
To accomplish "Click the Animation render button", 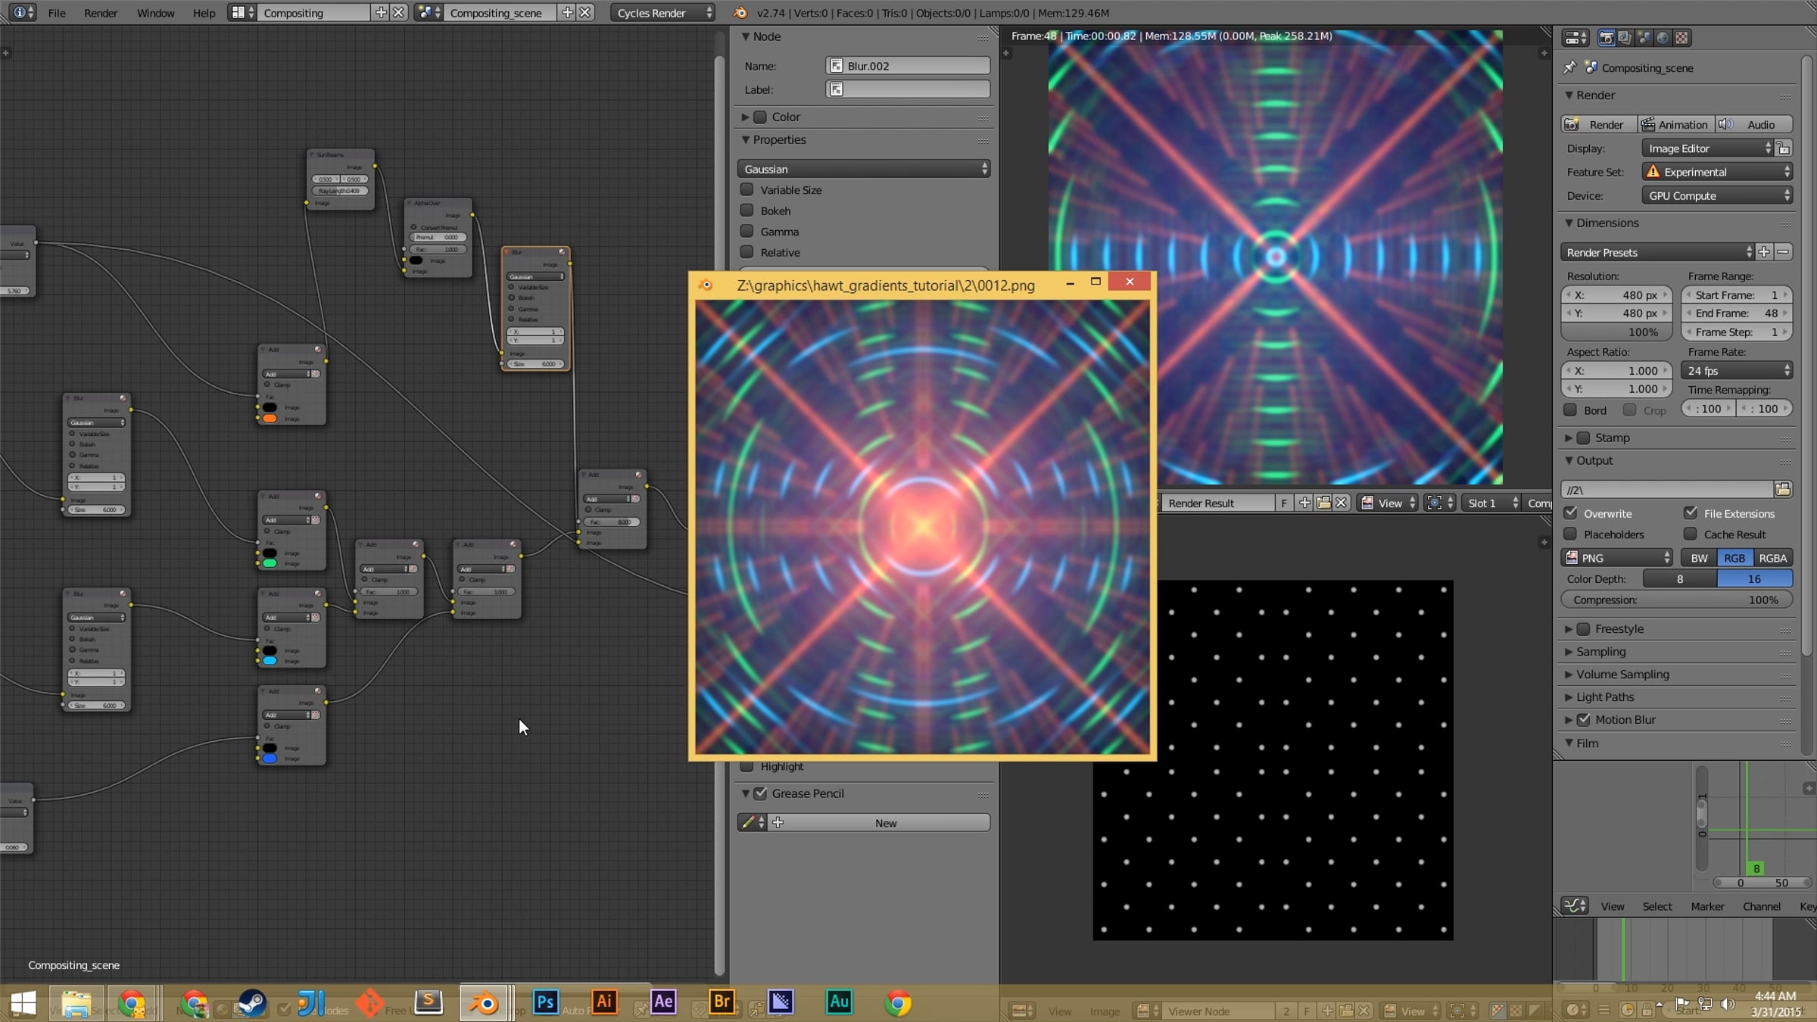I will pyautogui.click(x=1675, y=125).
